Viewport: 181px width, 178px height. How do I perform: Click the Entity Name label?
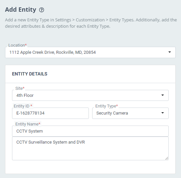(x=28, y=124)
